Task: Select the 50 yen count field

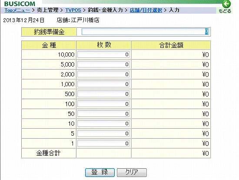Action: point(103,113)
